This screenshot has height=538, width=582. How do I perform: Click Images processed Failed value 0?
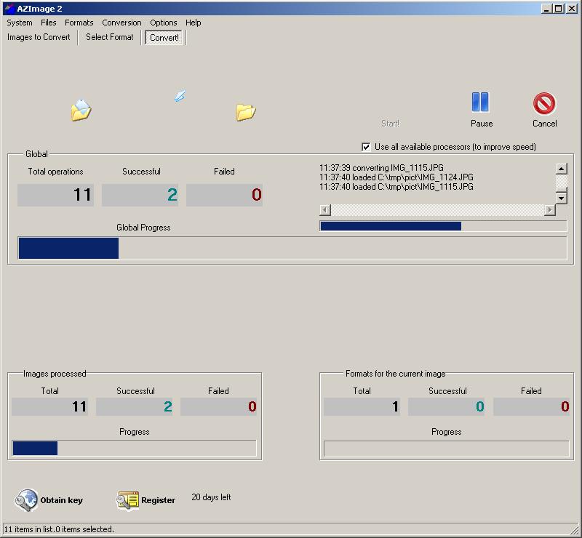[219, 406]
